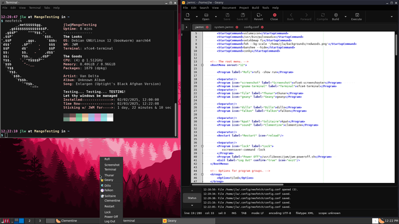The width and height of the screenshot is (399, 224).
Task: Close the system.jwmrc tab with its red X
Action: coord(237,27)
